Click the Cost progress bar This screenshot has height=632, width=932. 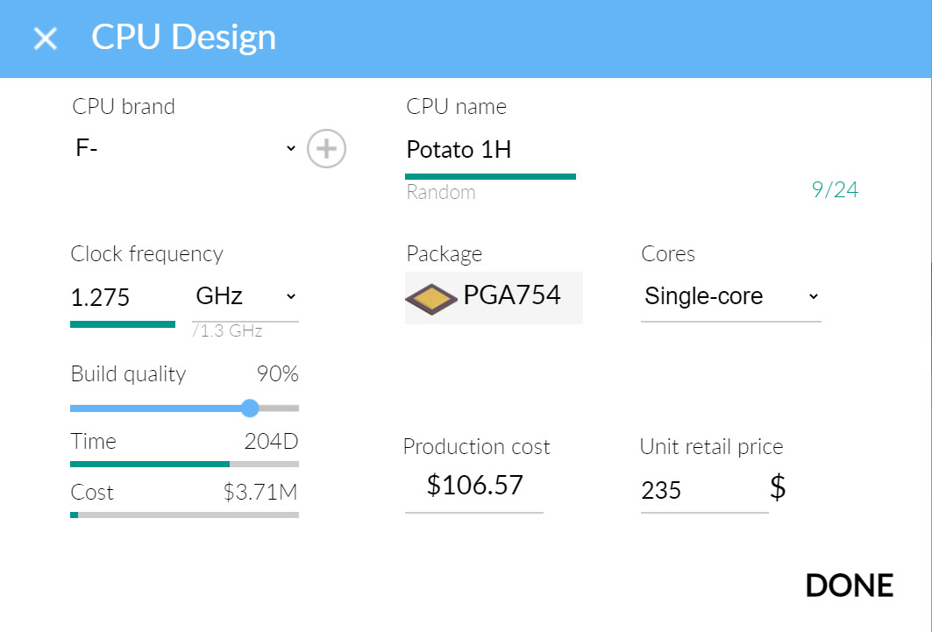[x=184, y=515]
